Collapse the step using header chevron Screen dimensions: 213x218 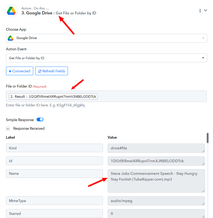[205, 10]
